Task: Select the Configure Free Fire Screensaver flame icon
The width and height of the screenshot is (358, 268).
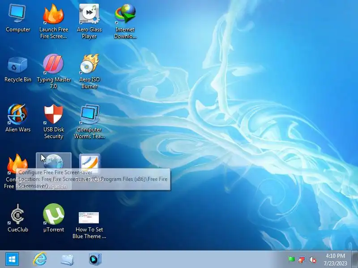Action: [x=17, y=163]
